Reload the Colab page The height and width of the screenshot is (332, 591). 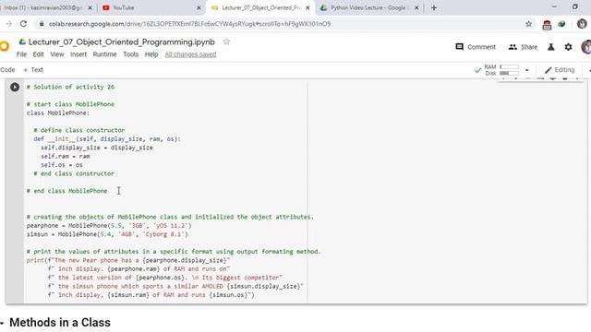coord(23,24)
